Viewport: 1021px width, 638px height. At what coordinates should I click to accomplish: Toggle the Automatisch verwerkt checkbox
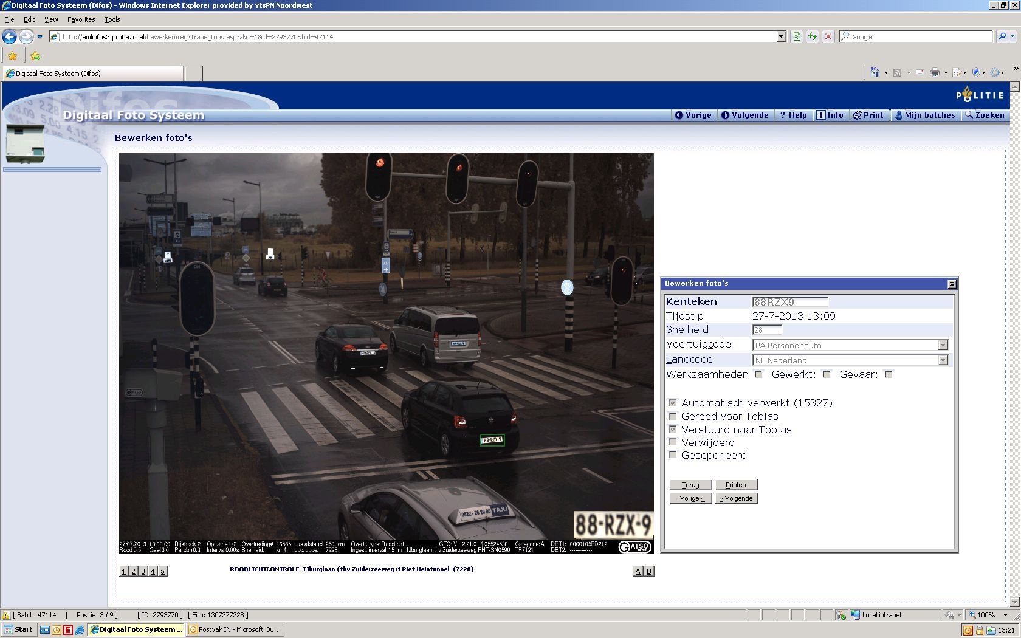click(673, 403)
